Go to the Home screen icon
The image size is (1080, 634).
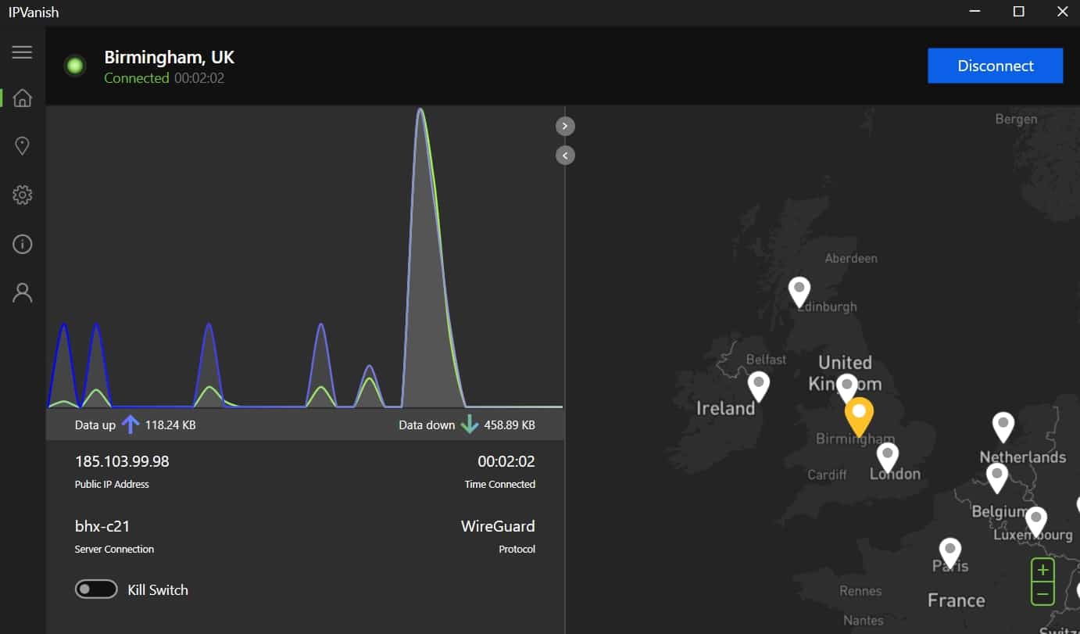click(x=22, y=98)
